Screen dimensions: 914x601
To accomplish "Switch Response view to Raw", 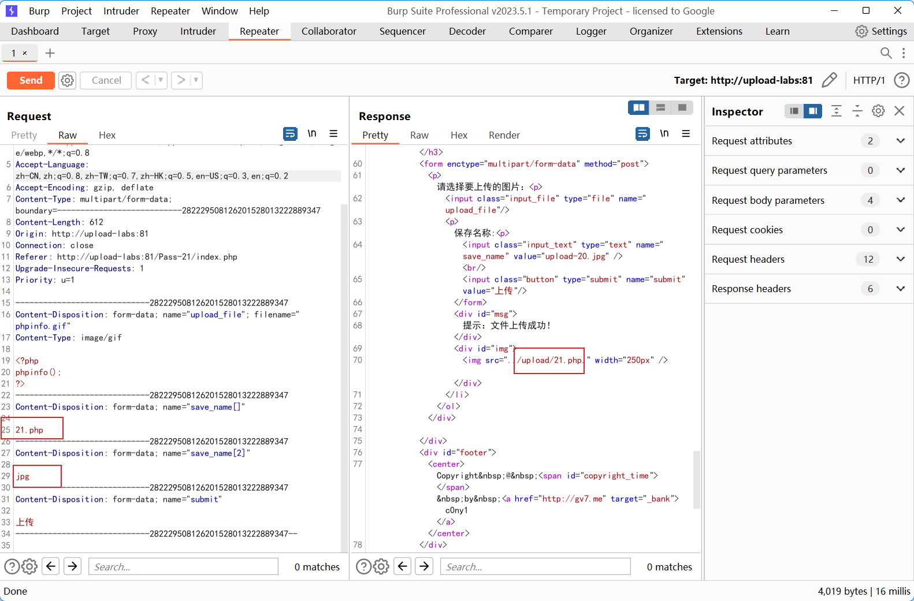I will [419, 135].
